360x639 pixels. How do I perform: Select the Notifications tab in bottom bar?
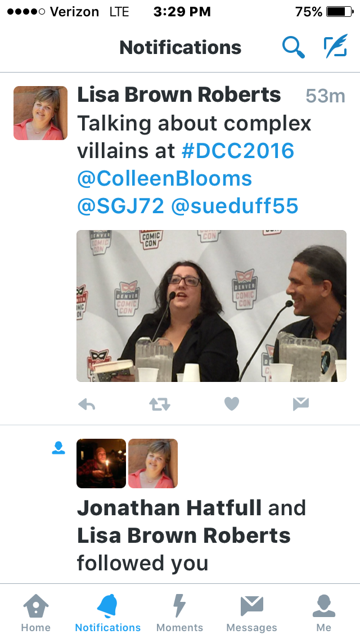click(x=108, y=613)
